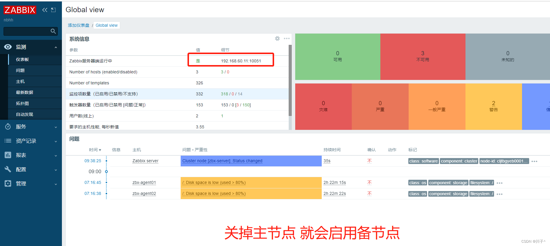The height and width of the screenshot is (246, 550).
Task: Open zbx-agent02 Disk space is low problem
Action: 214,193
